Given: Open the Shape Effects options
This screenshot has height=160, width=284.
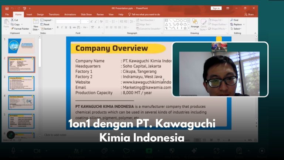Looking at the screenshot, I should tap(217, 29).
